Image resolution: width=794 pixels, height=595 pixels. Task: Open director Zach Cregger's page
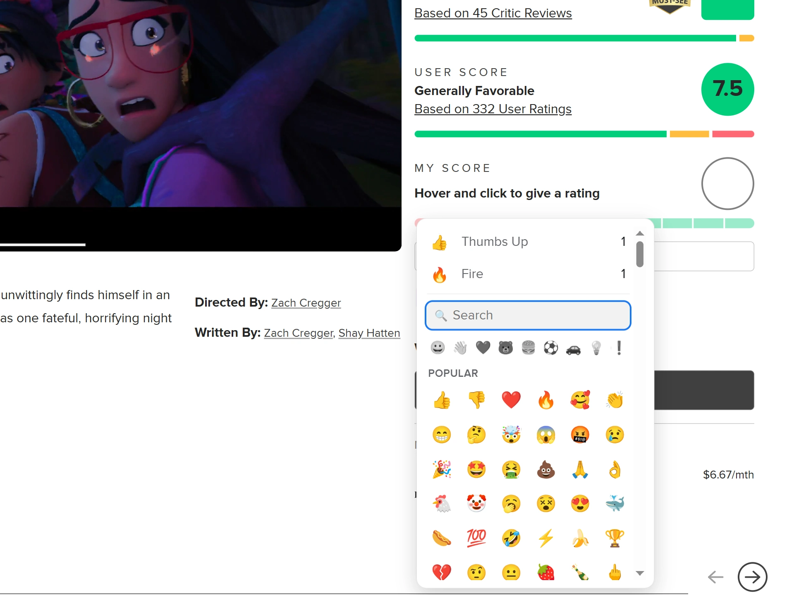tap(306, 303)
